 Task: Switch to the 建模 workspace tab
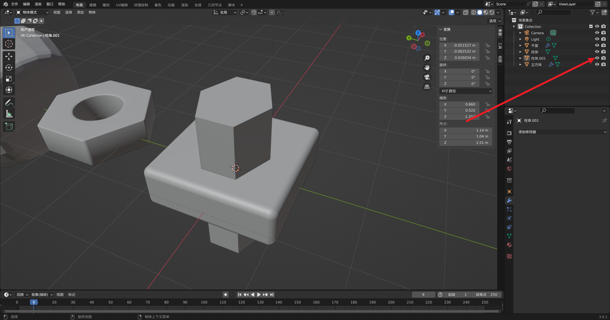[93, 5]
